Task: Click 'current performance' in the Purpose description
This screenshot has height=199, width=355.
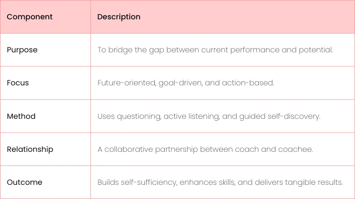Action: click(240, 50)
